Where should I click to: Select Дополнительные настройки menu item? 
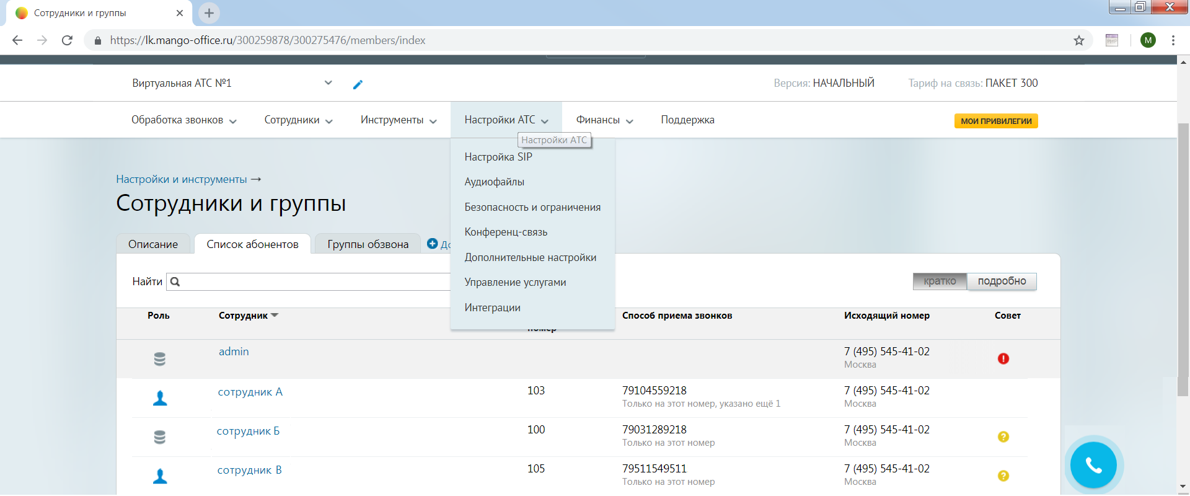pyautogui.click(x=530, y=257)
